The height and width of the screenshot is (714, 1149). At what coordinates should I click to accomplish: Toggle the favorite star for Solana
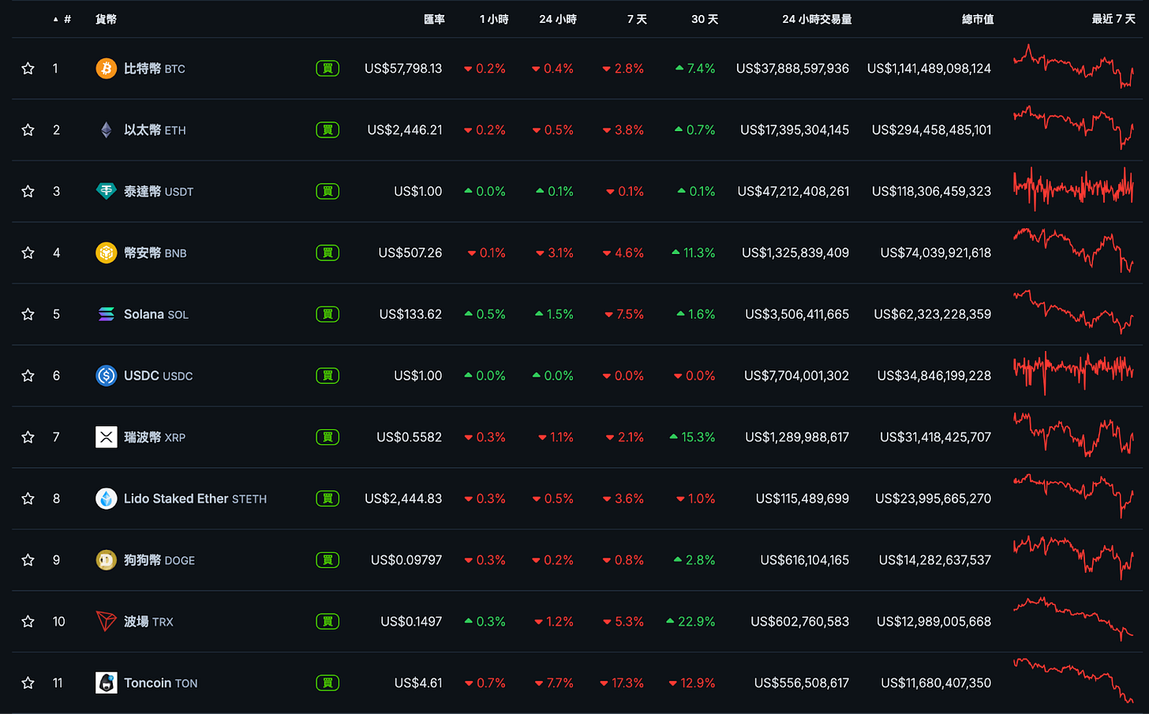click(x=28, y=315)
